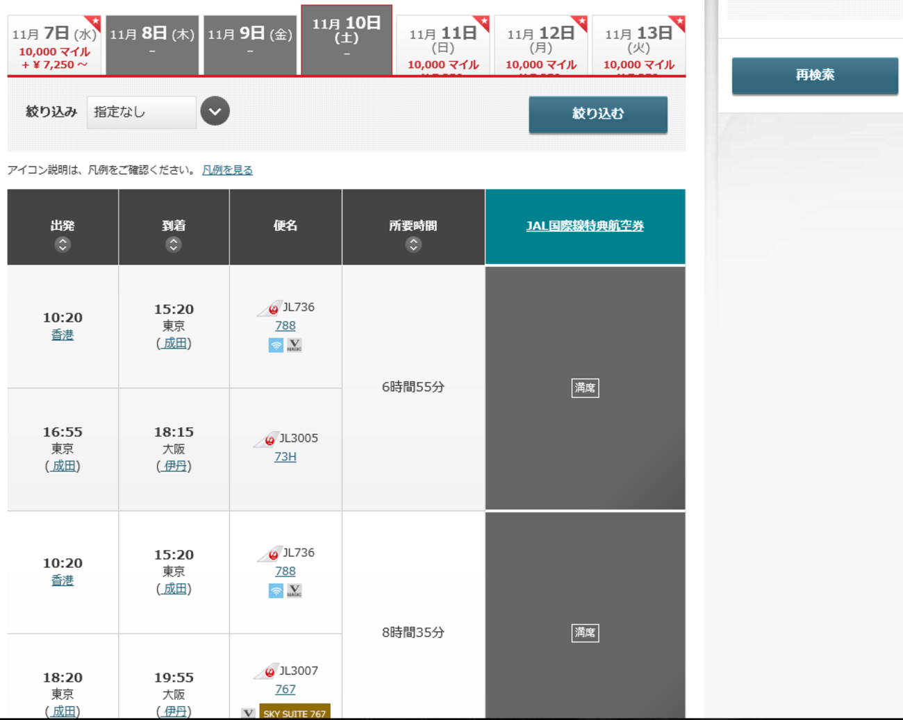This screenshot has width=903, height=720.
Task: Click 香港 link in the first 10:20 departure
Action: point(63,335)
